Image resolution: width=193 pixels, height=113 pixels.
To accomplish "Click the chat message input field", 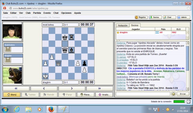I will [x=143, y=94].
